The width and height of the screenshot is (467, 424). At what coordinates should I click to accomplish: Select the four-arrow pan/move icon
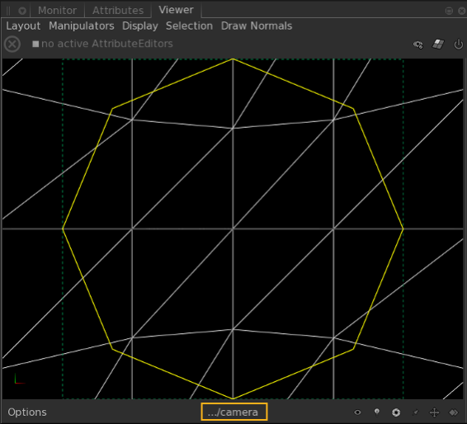coord(434,412)
